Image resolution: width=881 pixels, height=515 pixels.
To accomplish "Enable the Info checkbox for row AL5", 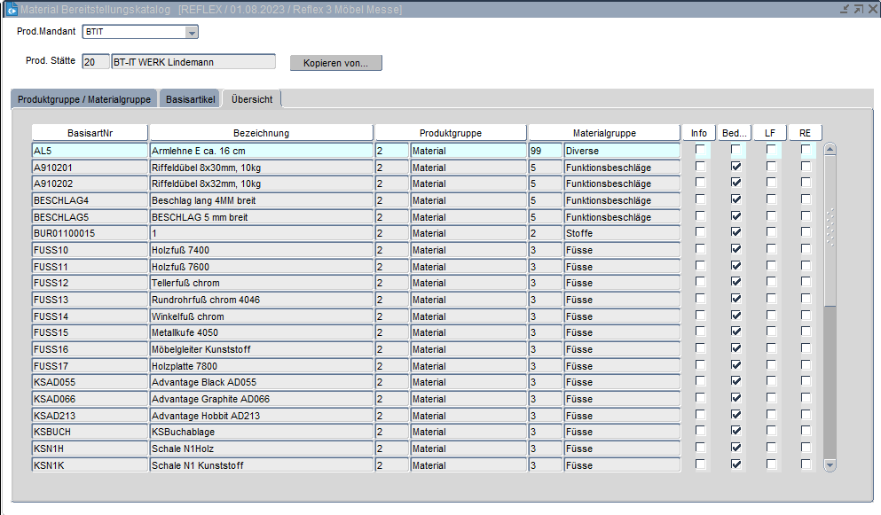I will tap(700, 151).
